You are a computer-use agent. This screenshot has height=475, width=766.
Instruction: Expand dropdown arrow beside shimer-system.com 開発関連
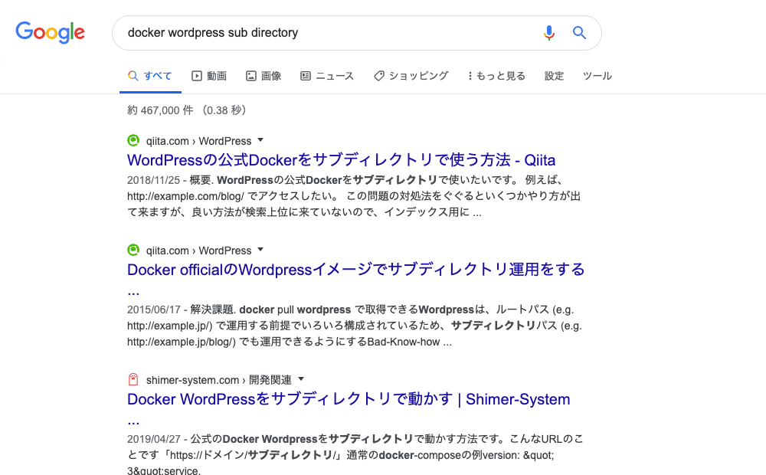tap(301, 379)
